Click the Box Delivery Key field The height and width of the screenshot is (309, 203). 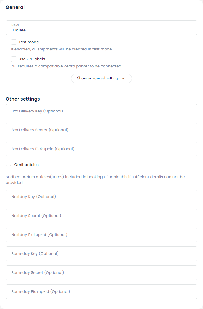[x=101, y=111]
